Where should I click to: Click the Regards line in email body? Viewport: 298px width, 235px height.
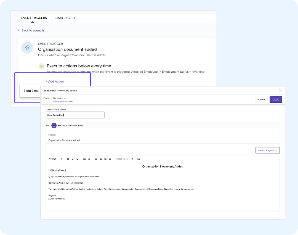coord(53,196)
